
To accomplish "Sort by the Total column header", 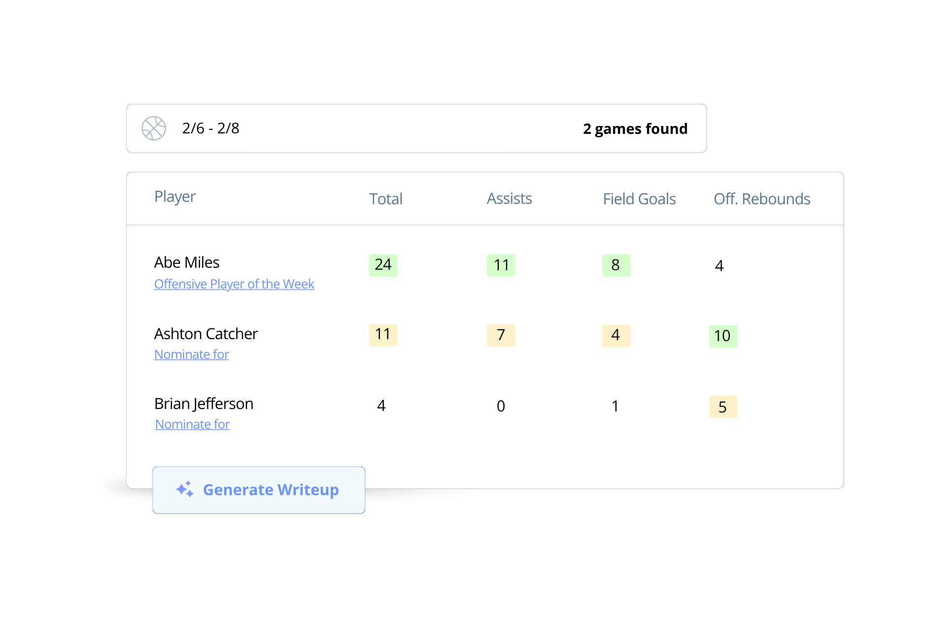I will [x=386, y=199].
